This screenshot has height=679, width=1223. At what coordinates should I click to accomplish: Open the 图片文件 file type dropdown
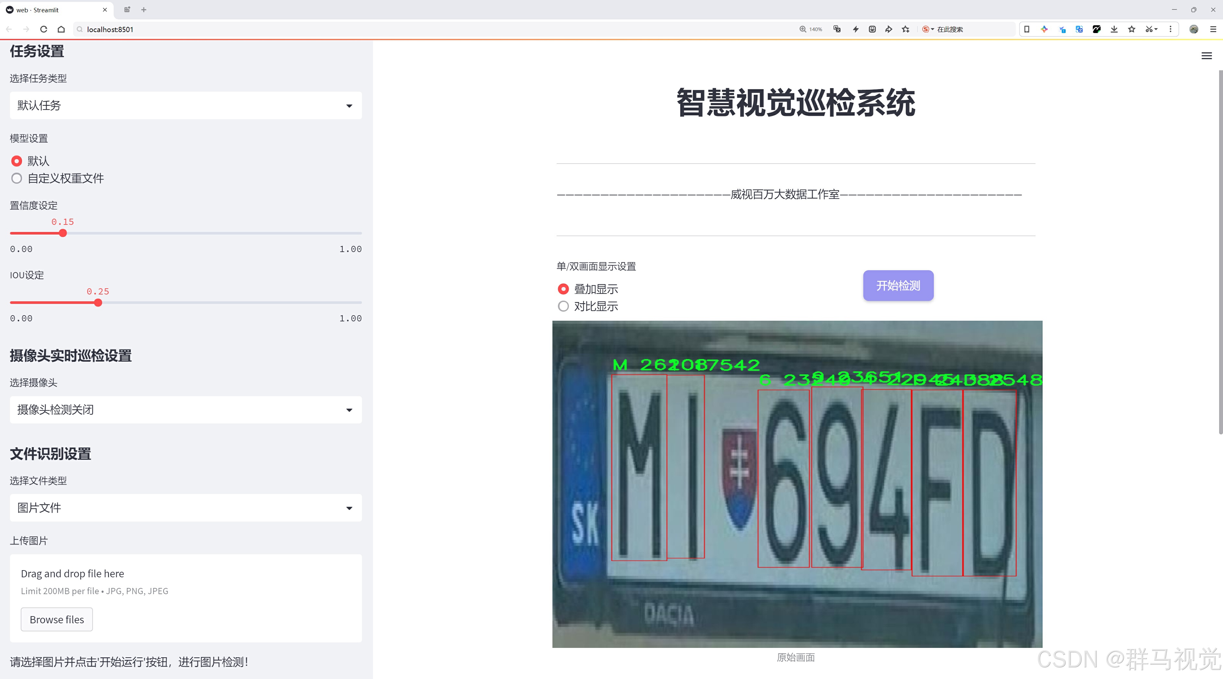(186, 508)
